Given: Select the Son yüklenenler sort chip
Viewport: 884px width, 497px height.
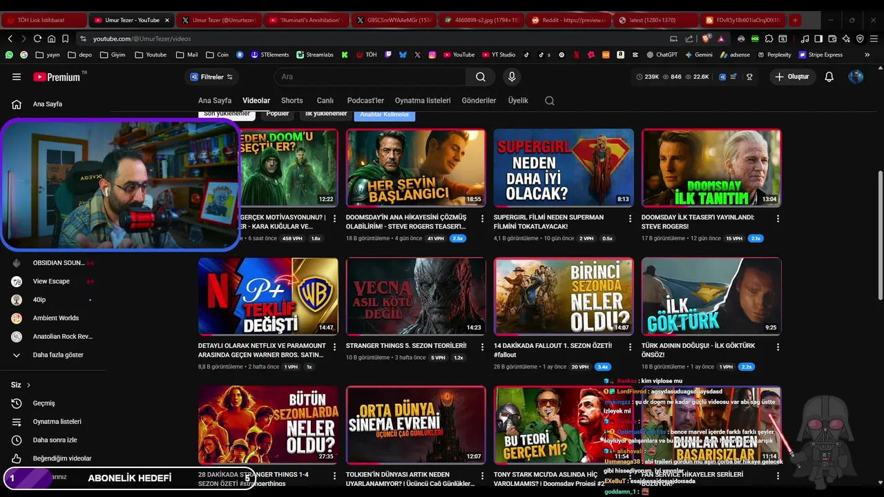Looking at the screenshot, I should (x=227, y=115).
